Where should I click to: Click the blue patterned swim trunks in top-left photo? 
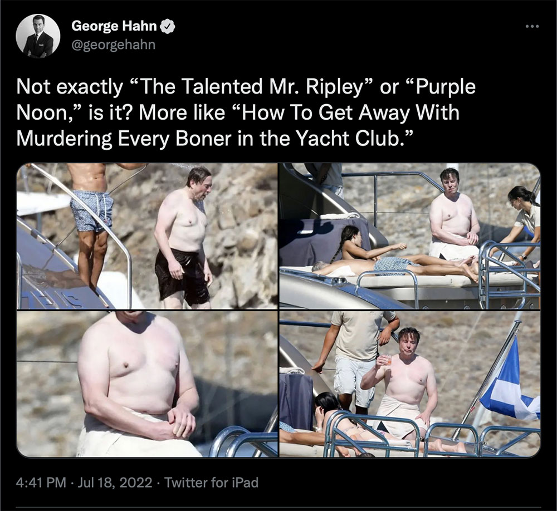(92, 210)
